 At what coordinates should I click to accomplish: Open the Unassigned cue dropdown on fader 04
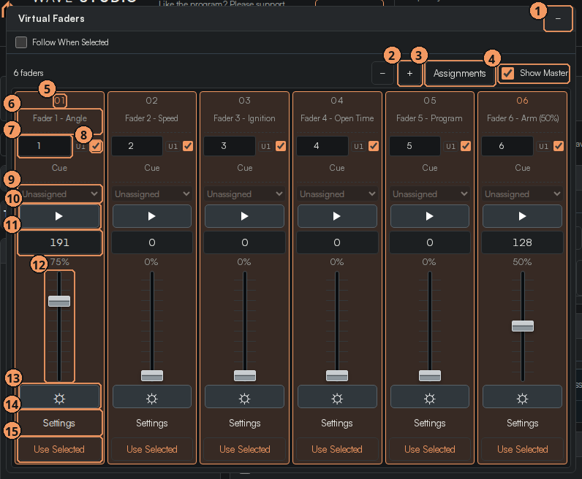click(x=337, y=194)
